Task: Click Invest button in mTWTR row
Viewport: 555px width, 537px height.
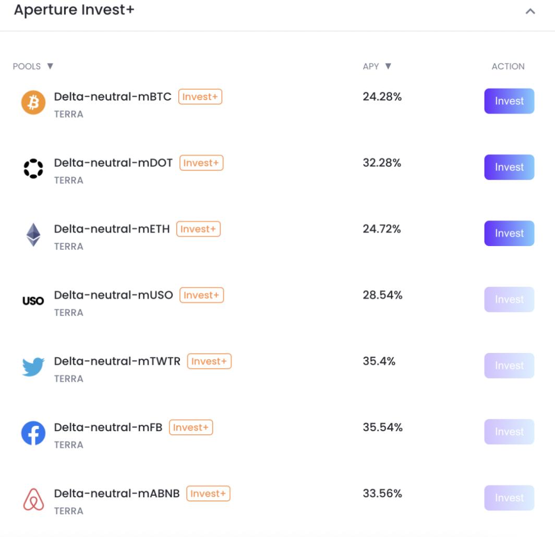Action: pyautogui.click(x=509, y=365)
